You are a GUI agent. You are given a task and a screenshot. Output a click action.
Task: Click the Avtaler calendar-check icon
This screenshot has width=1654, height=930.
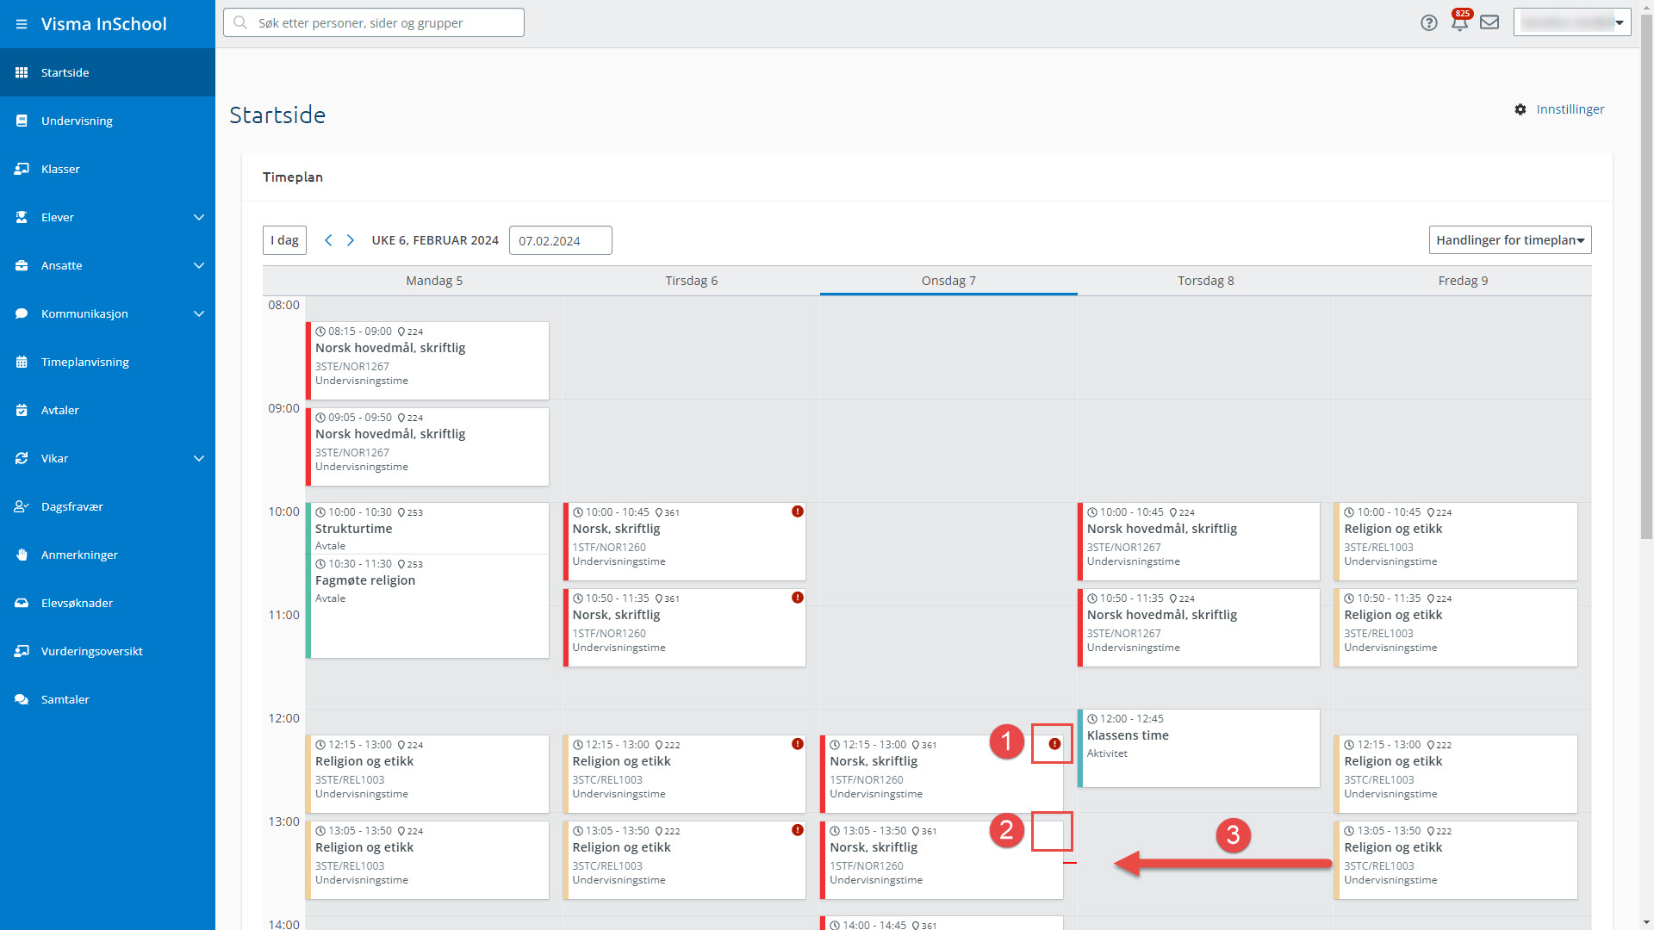click(x=22, y=410)
